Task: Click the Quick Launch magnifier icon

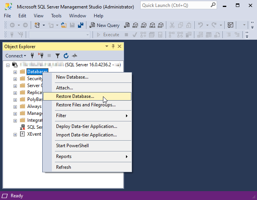Action: pos(213,5)
